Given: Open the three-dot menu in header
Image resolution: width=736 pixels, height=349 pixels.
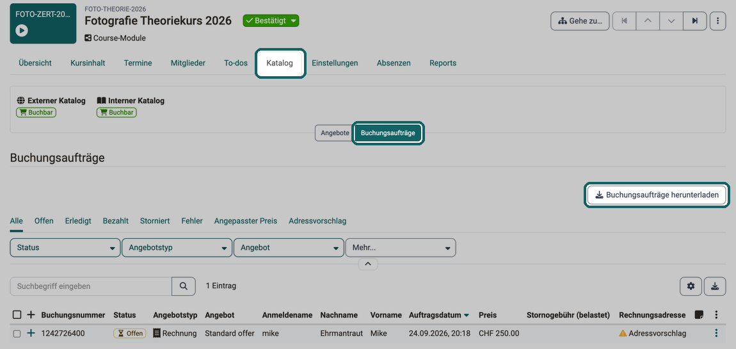Looking at the screenshot, I should 717,21.
